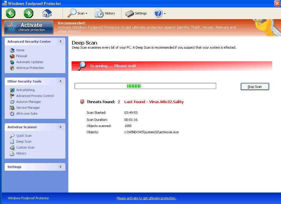The image size is (281, 204).
Task: Open Settings from the toolbar
Action: tap(136, 13)
